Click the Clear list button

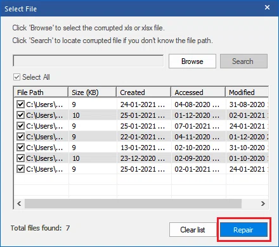click(193, 230)
